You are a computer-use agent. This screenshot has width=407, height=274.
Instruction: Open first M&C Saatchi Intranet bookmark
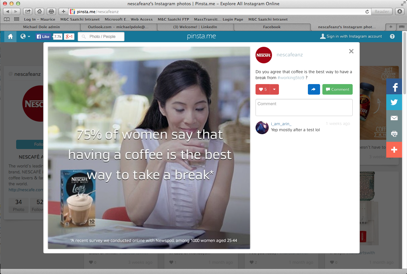[x=80, y=19]
